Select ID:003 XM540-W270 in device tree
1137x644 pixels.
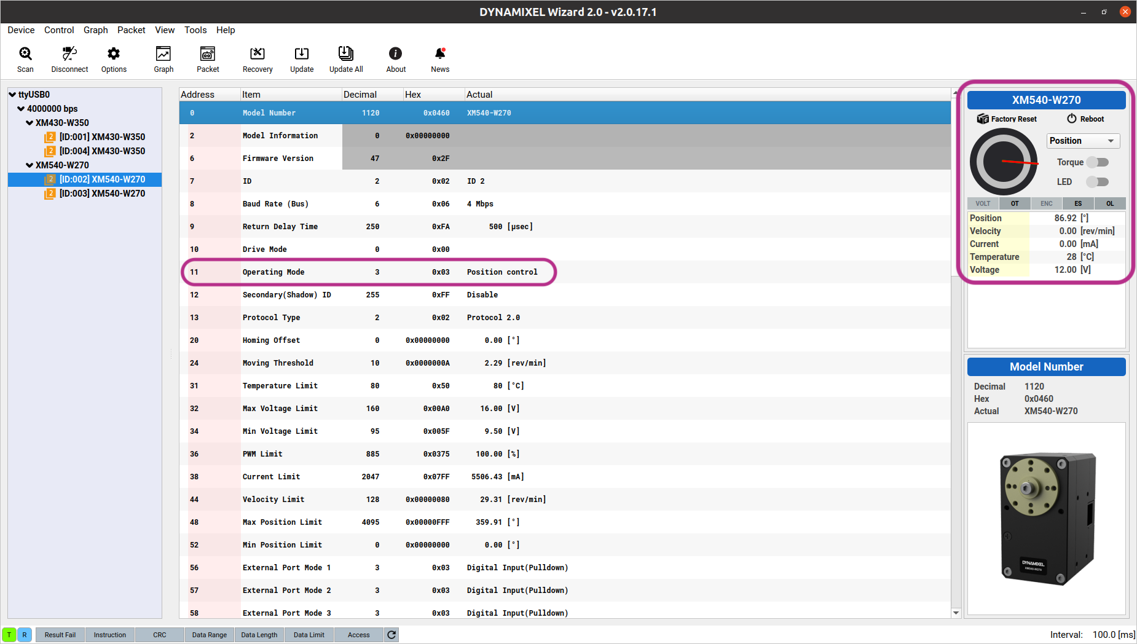coord(102,194)
